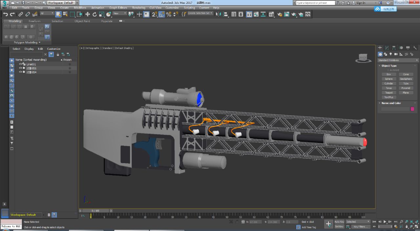Pick the Select and Scale tool
The width and height of the screenshot is (420, 231).
(102, 14)
